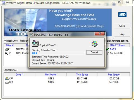Sort logical drives by File System header

click(51, 74)
